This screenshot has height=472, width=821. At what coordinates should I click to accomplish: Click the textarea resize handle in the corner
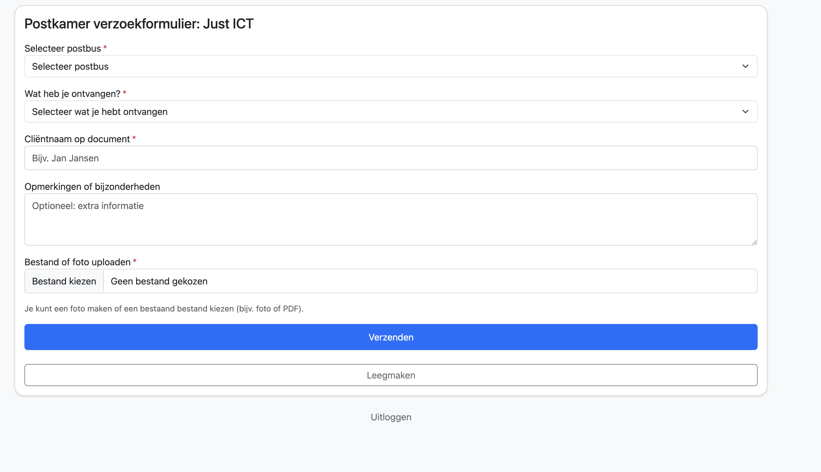pos(754,242)
